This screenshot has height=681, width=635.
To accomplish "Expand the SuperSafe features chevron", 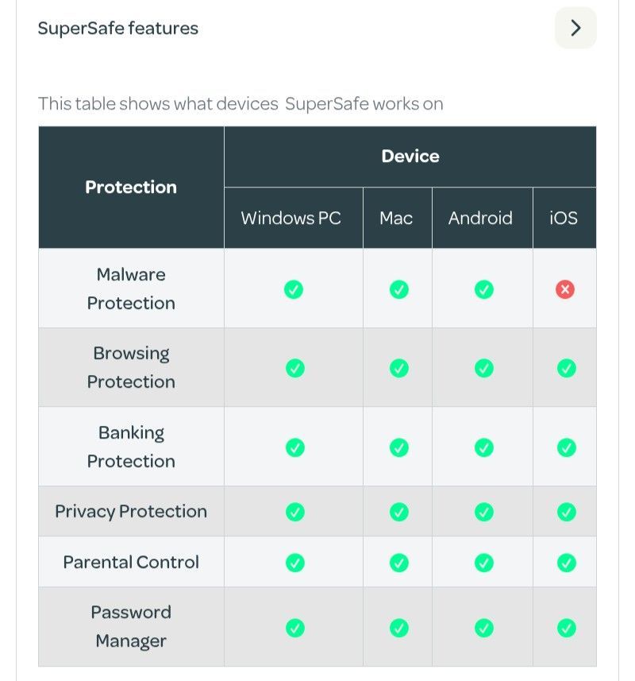I will [575, 28].
